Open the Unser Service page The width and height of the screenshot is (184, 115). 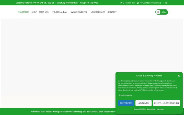tap(98, 12)
